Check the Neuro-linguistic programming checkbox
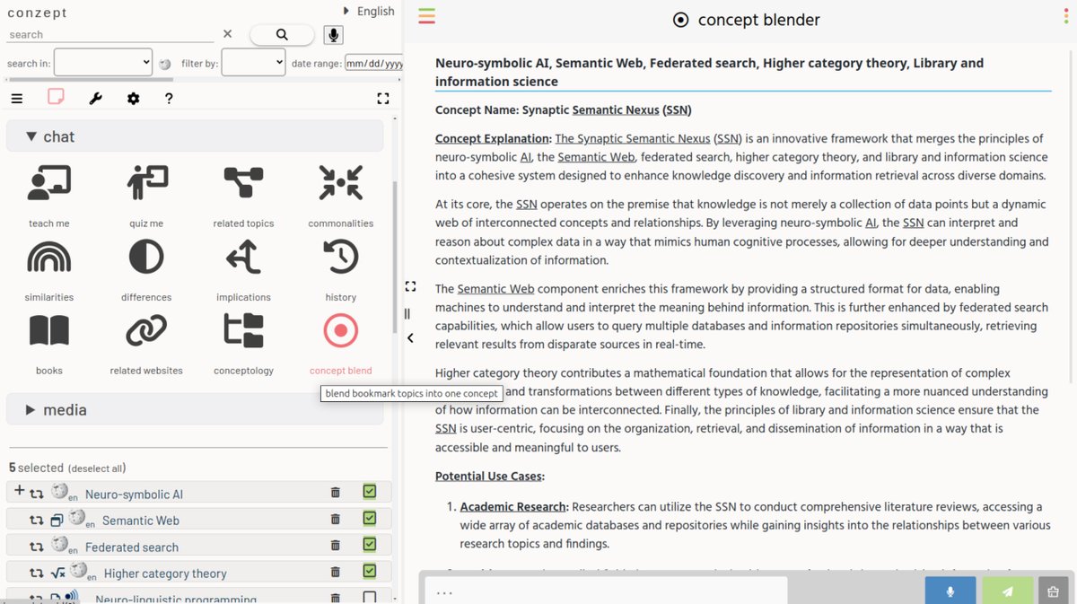 click(370, 597)
